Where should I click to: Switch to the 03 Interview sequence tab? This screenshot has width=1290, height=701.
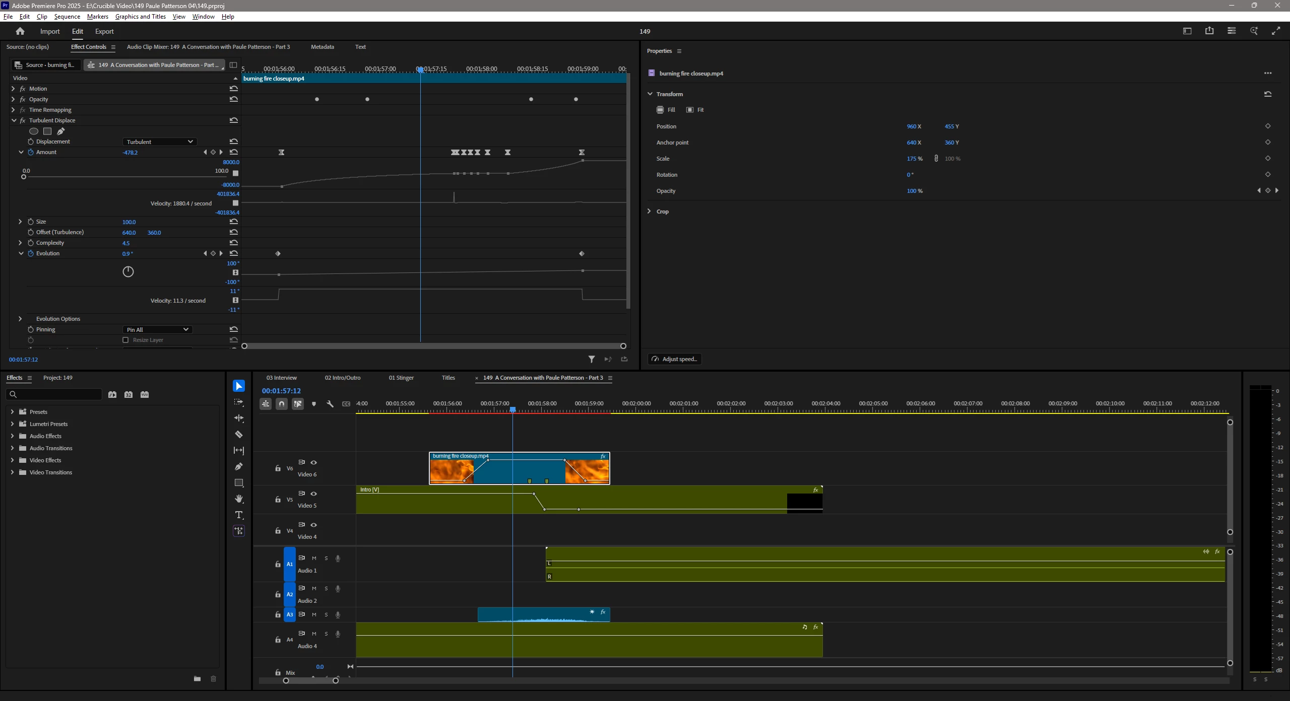coord(281,378)
